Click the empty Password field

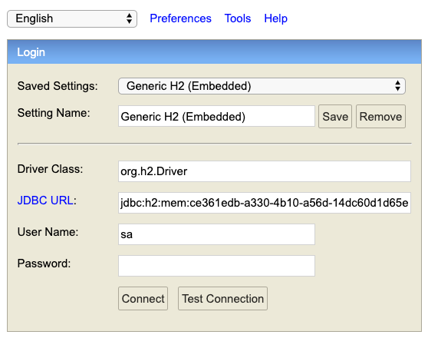coord(216,266)
